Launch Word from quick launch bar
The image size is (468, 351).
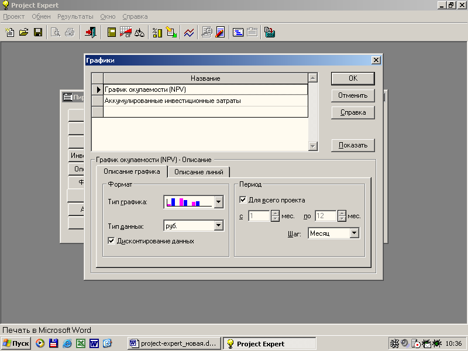(x=94, y=343)
